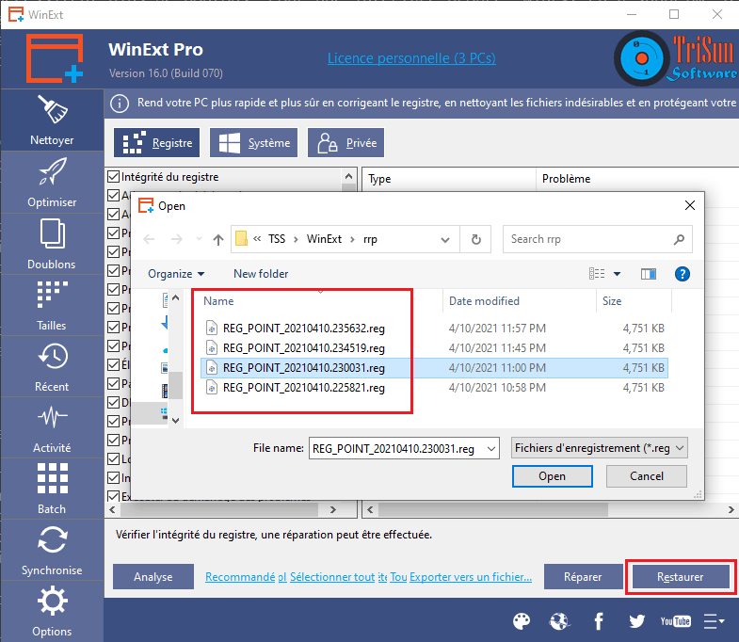This screenshot has height=642, width=739.
Task: Click the search magnifier in Open dialog
Action: tap(679, 239)
